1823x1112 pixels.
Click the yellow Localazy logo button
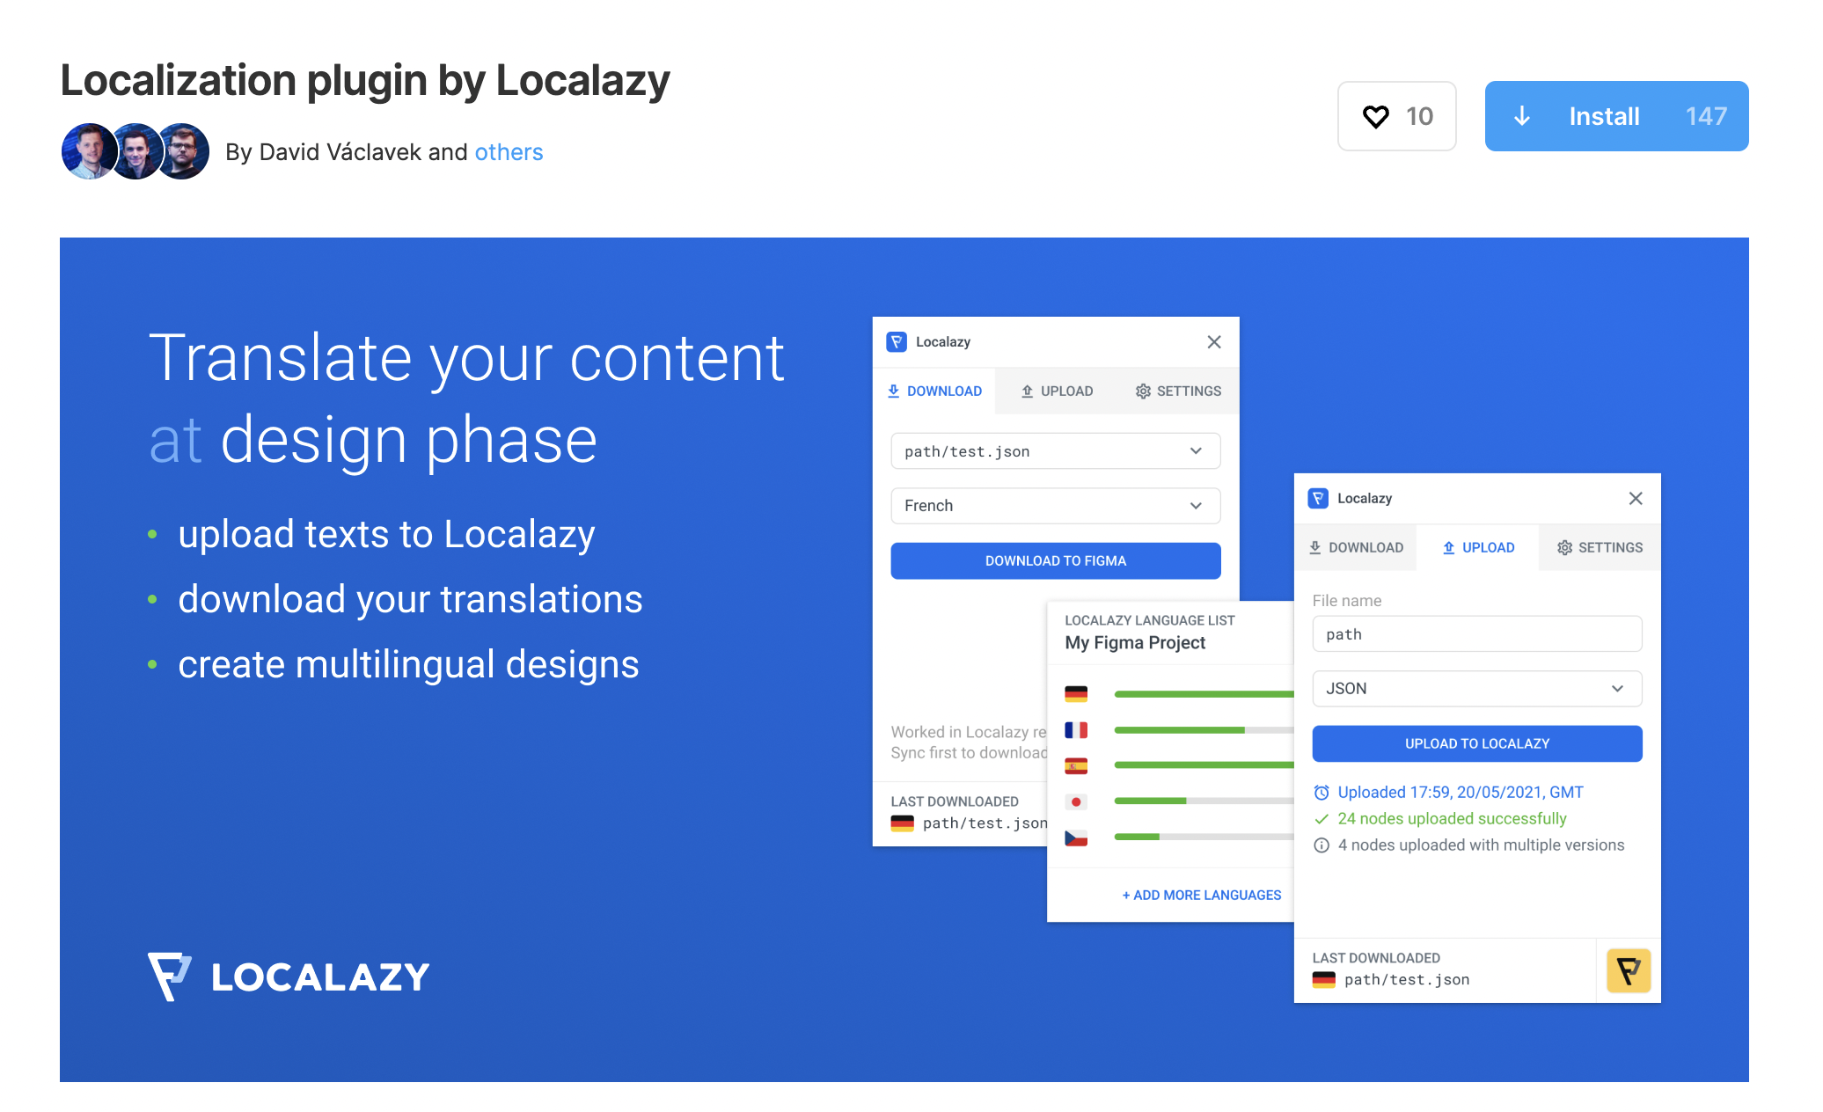[x=1629, y=971]
